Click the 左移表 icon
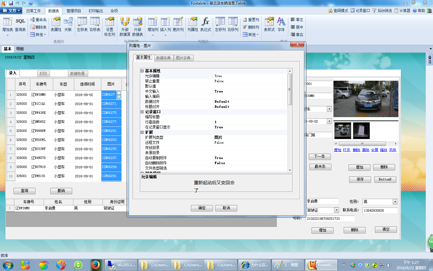This screenshot has width=433, height=271. coord(82,25)
